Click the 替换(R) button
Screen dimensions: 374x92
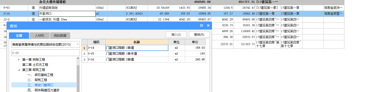pyautogui.click(x=199, y=35)
